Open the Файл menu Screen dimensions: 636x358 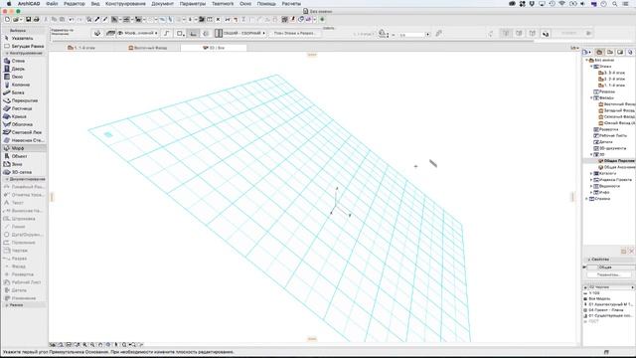tap(52, 4)
